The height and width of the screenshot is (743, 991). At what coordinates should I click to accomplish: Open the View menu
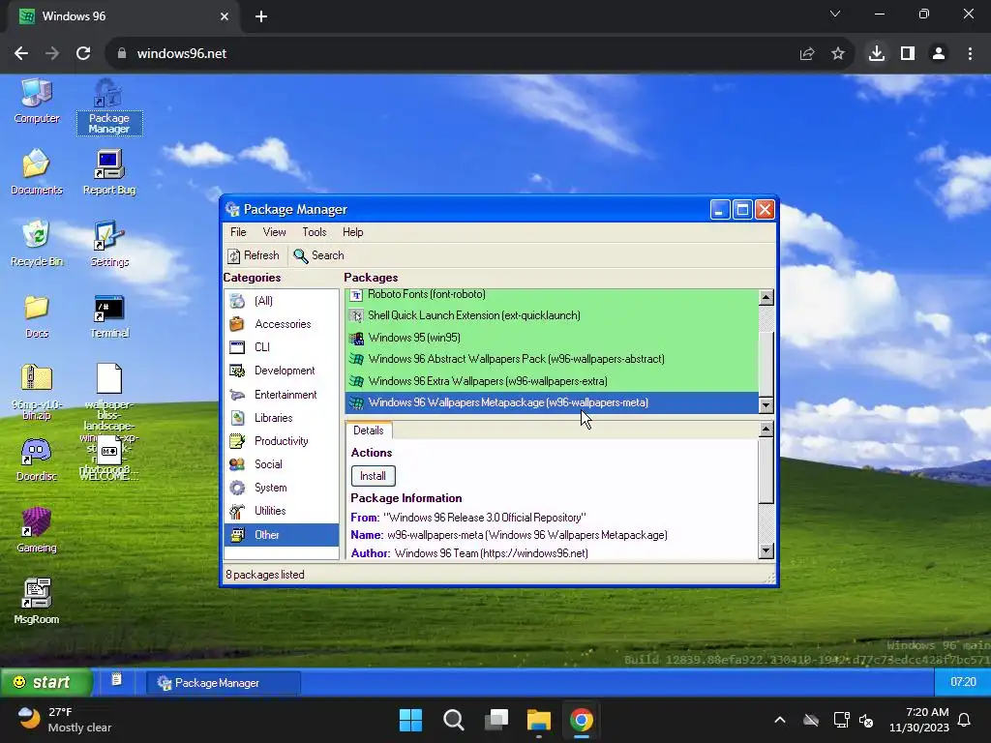pos(274,232)
